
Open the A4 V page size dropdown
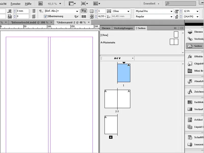(x=132, y=58)
